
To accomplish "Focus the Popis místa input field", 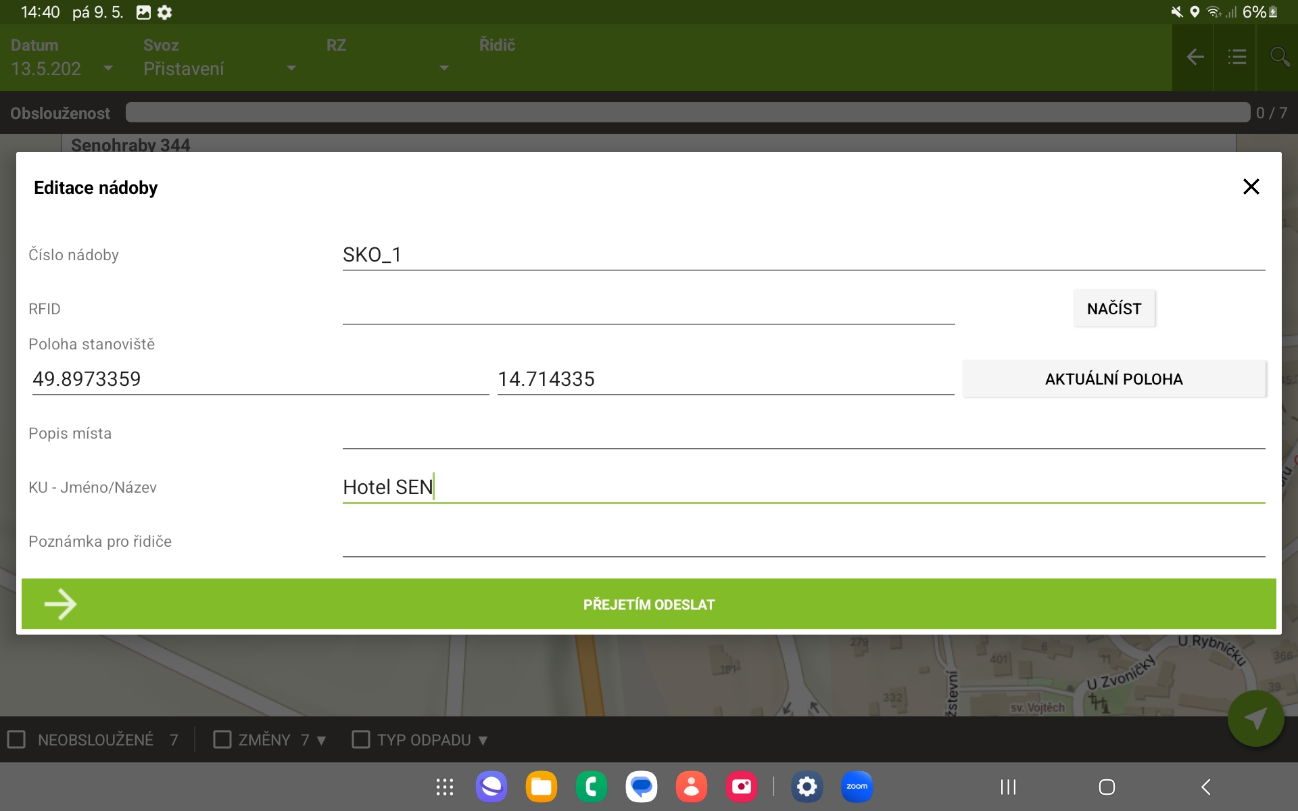I will (803, 434).
